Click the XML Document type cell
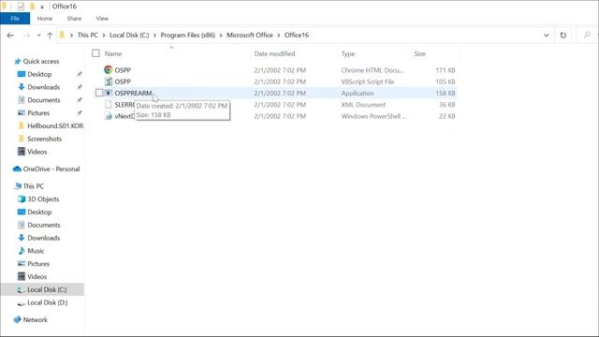 (x=363, y=105)
